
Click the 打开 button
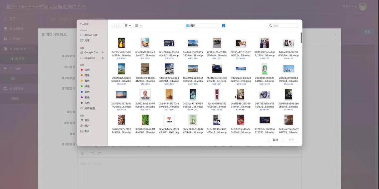pyautogui.click(x=291, y=140)
